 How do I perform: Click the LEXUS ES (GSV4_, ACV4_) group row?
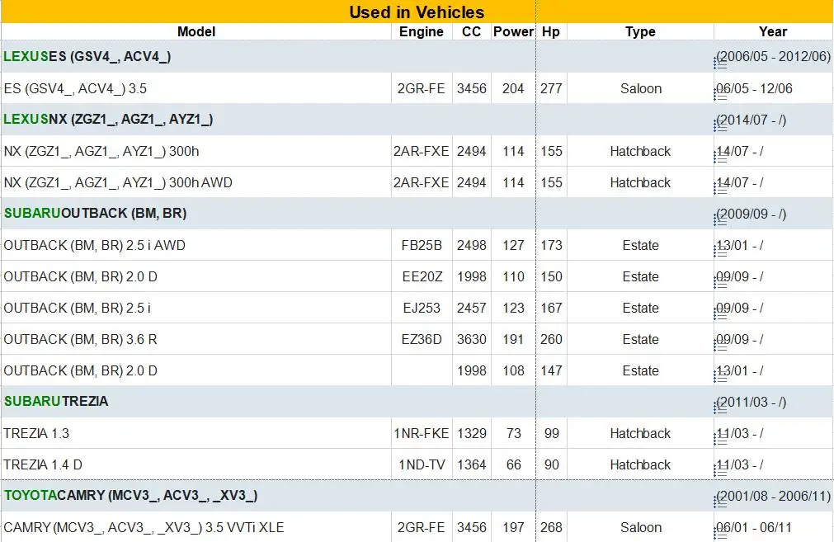(417, 56)
